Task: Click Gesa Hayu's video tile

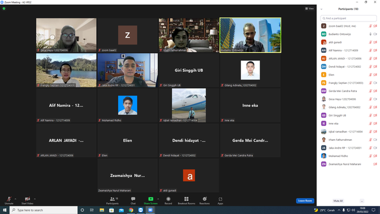Action: (x=66, y=35)
